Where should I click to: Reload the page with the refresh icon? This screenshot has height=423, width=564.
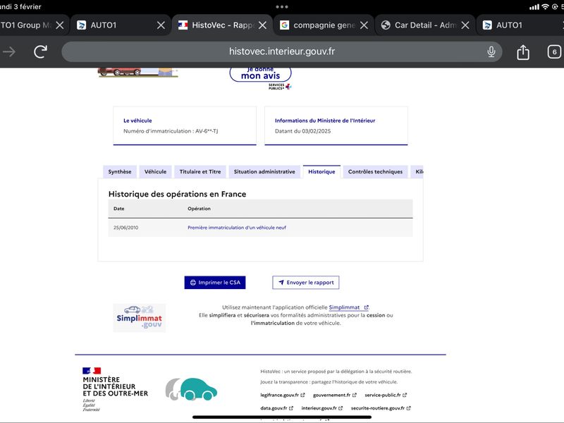coord(40,51)
